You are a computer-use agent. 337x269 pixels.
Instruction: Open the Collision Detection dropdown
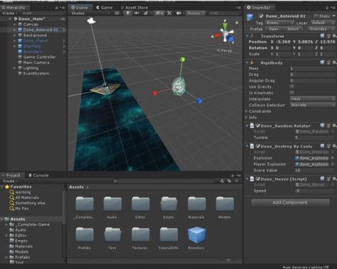tap(312, 105)
